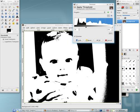Open the DSCF6599.JPG-1 image selector
The height and width of the screenshot is (112, 140).
pos(126,4)
